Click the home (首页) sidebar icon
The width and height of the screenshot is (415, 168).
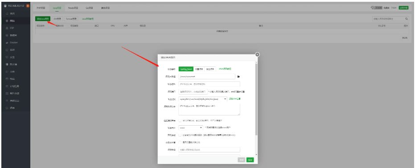tap(7, 13)
